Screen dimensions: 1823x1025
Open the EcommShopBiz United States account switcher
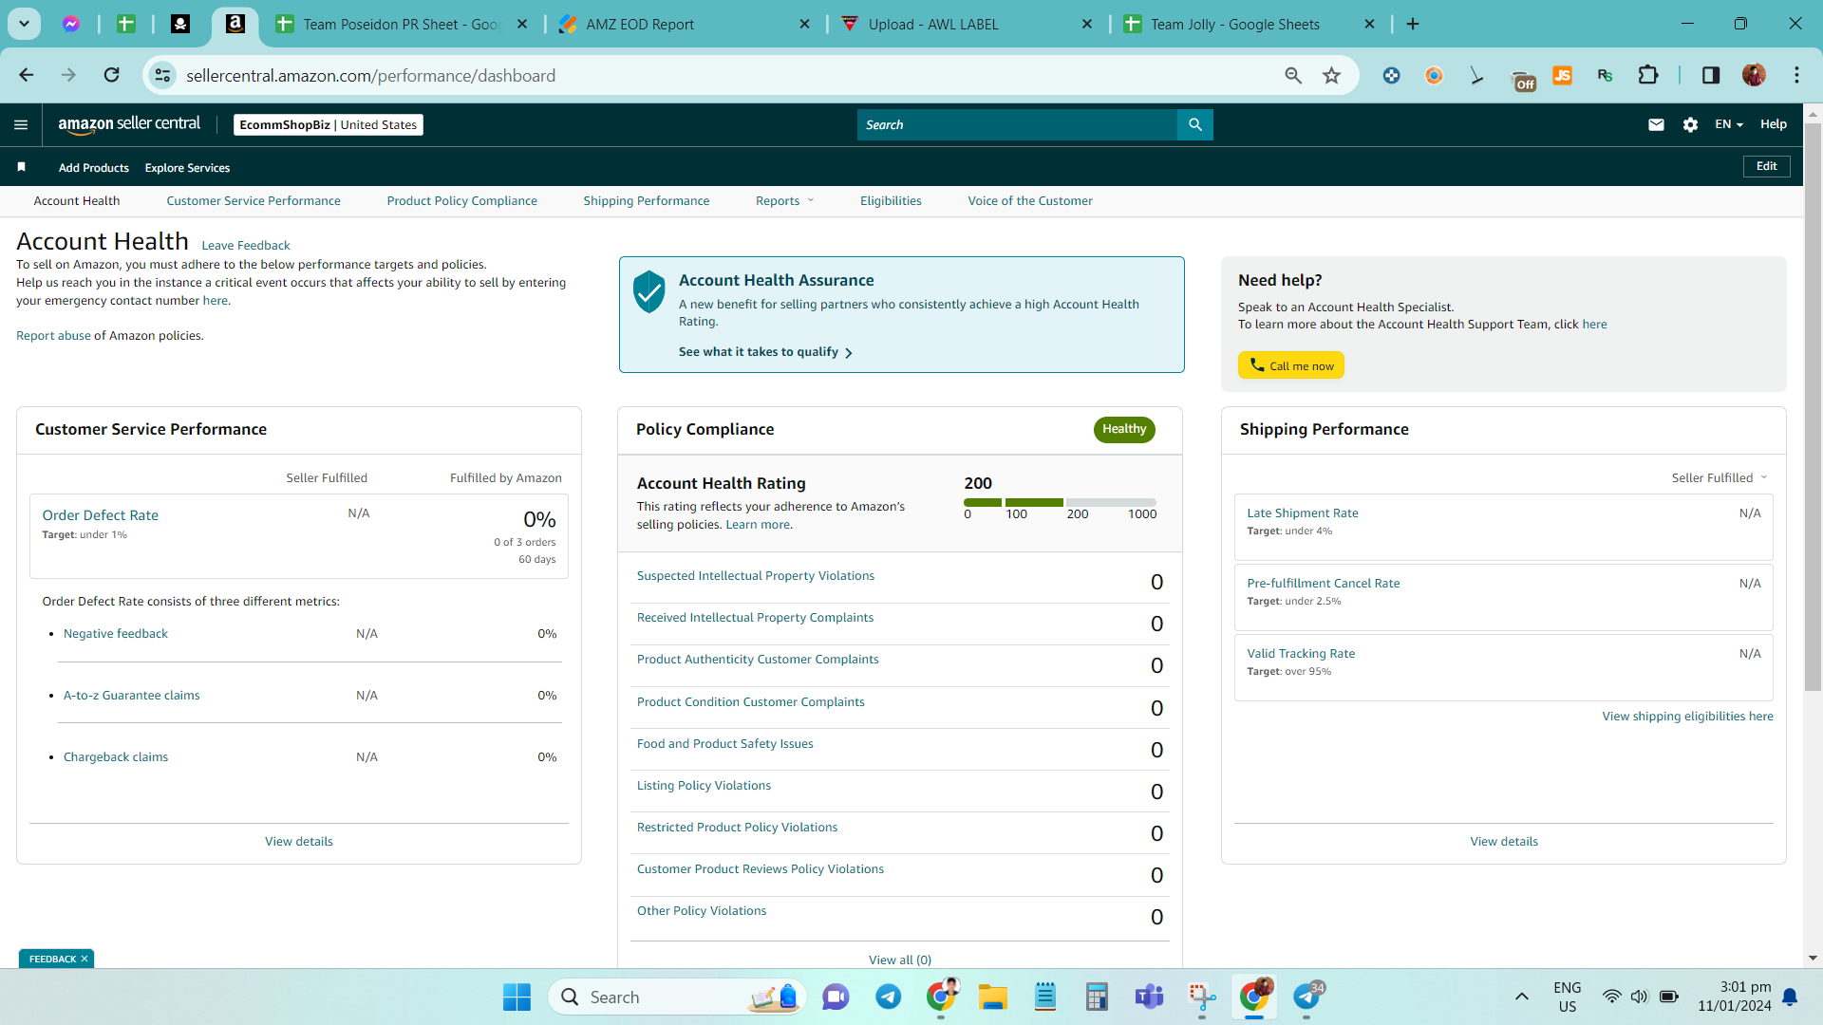[x=328, y=124]
